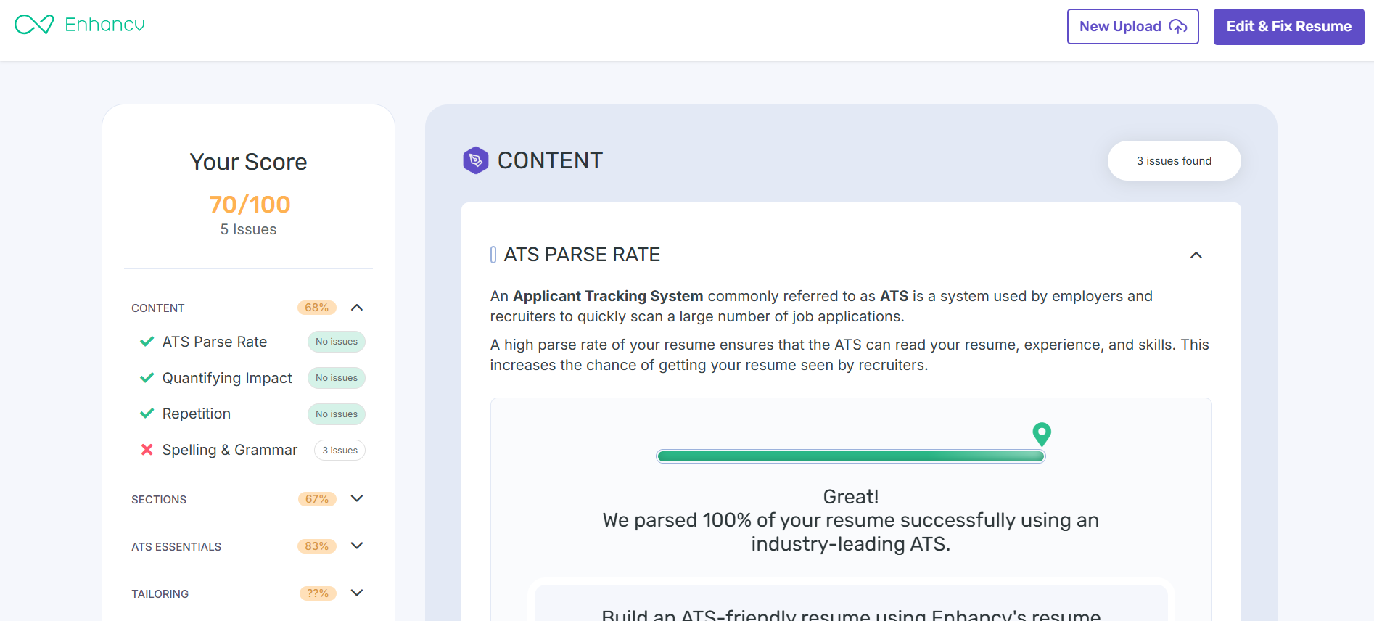Collapse the CONTENT category in sidebar
The height and width of the screenshot is (621, 1374).
356,308
